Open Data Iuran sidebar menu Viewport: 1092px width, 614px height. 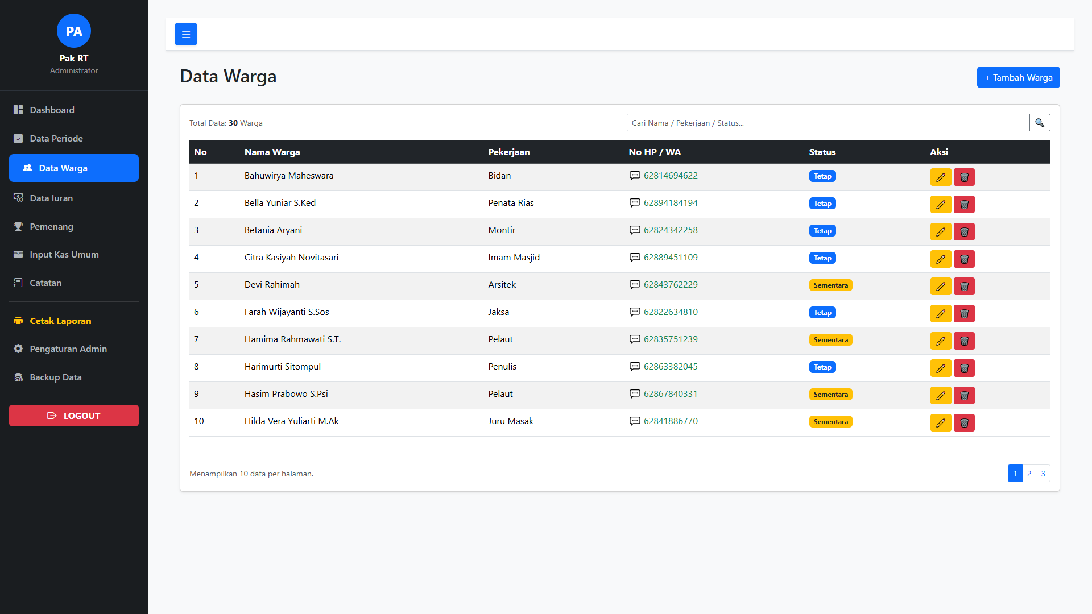click(51, 198)
